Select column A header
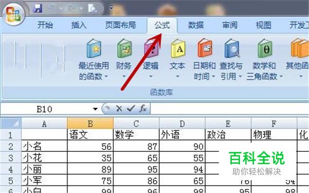Image resolution: width=309 pixels, height=193 pixels. (x=44, y=124)
